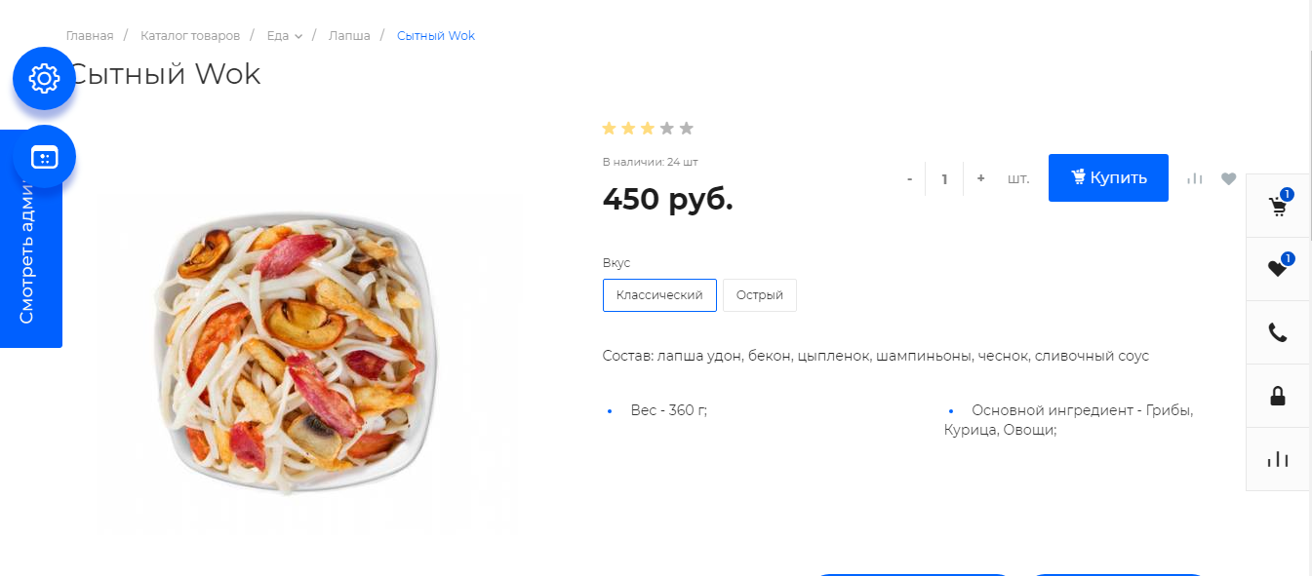Image resolution: width=1312 pixels, height=576 pixels.
Task: Open the favorites heart in right sidebar
Action: (x=1278, y=269)
